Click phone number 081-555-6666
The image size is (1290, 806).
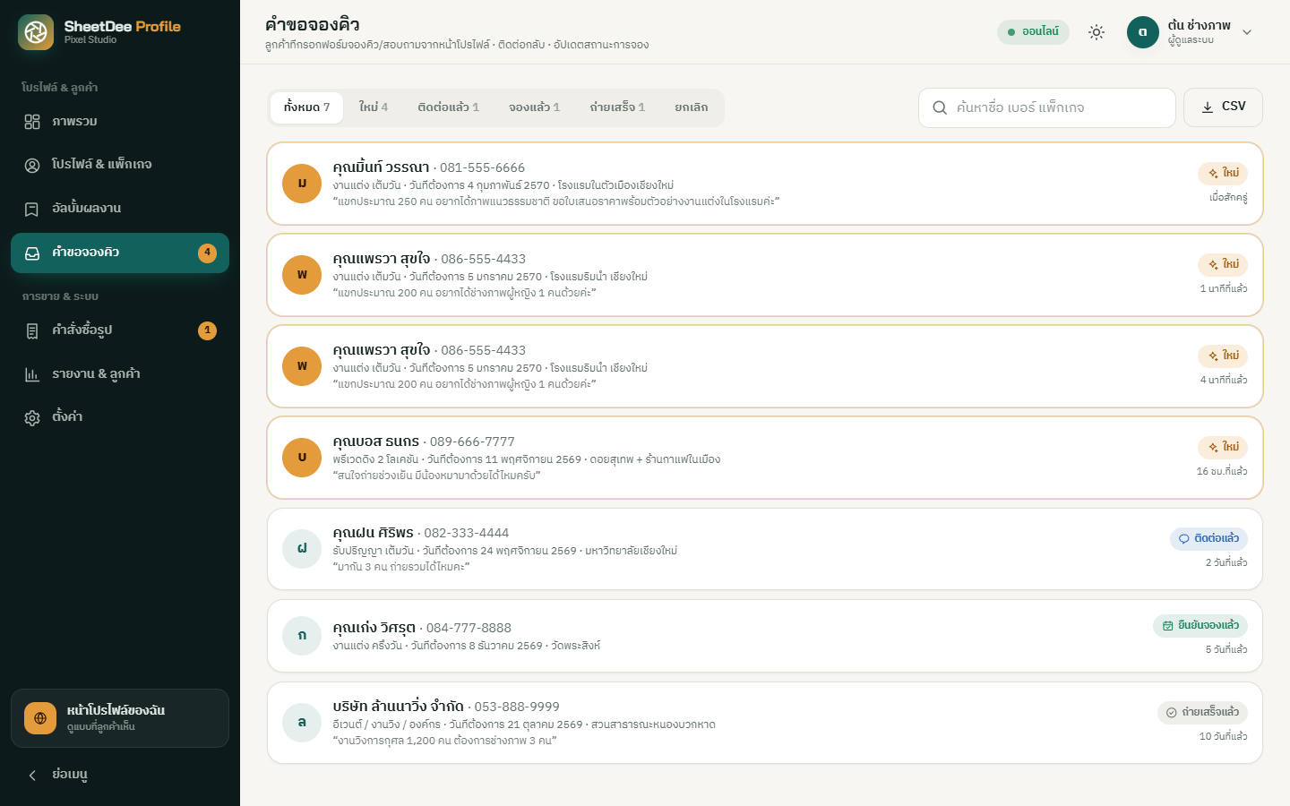point(482,167)
